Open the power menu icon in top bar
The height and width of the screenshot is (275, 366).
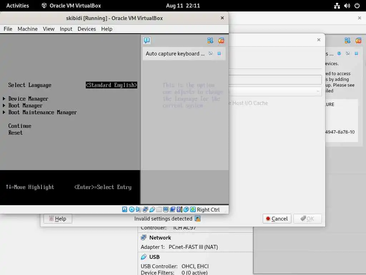coord(357,6)
